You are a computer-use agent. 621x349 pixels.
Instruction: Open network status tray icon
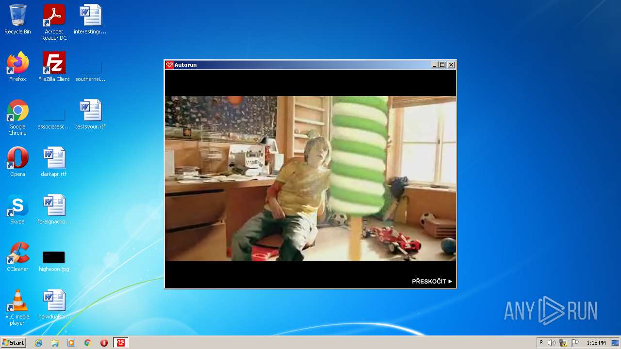coord(563,343)
